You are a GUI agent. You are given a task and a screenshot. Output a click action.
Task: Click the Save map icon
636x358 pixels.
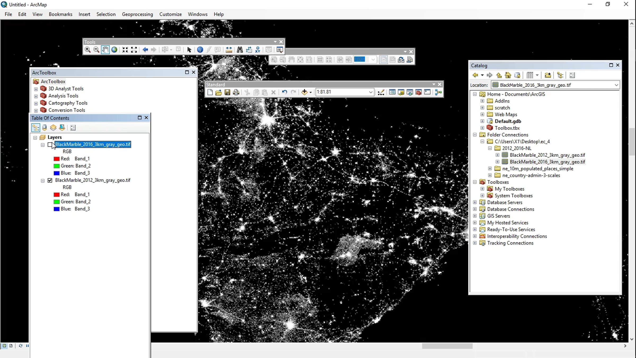click(x=227, y=92)
